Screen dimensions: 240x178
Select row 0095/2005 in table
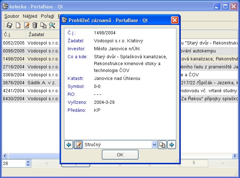[x=31, y=51]
